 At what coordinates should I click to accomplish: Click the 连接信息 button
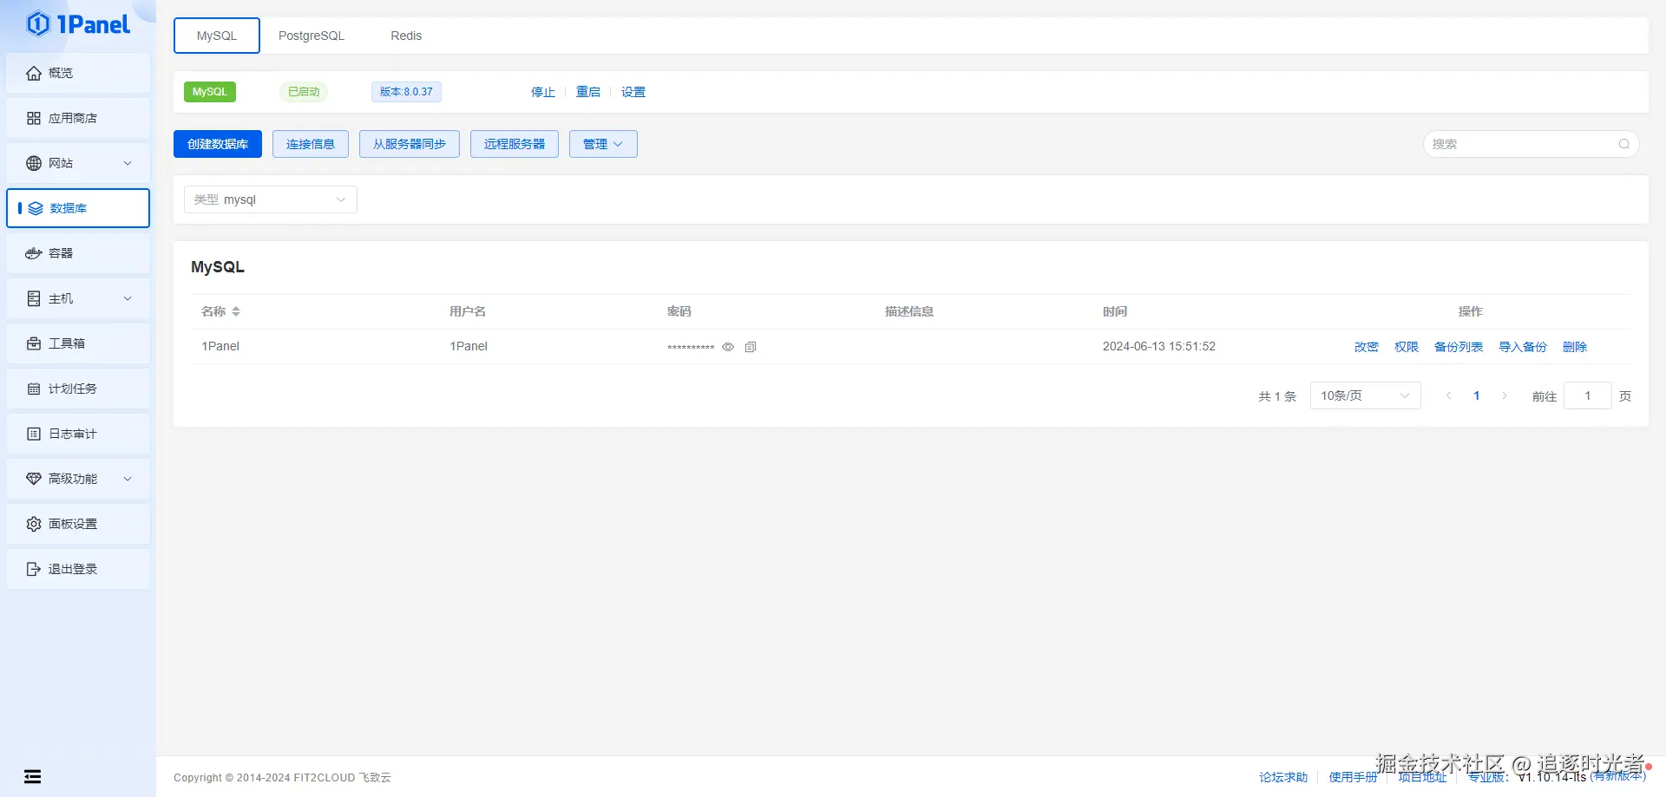[x=311, y=144]
